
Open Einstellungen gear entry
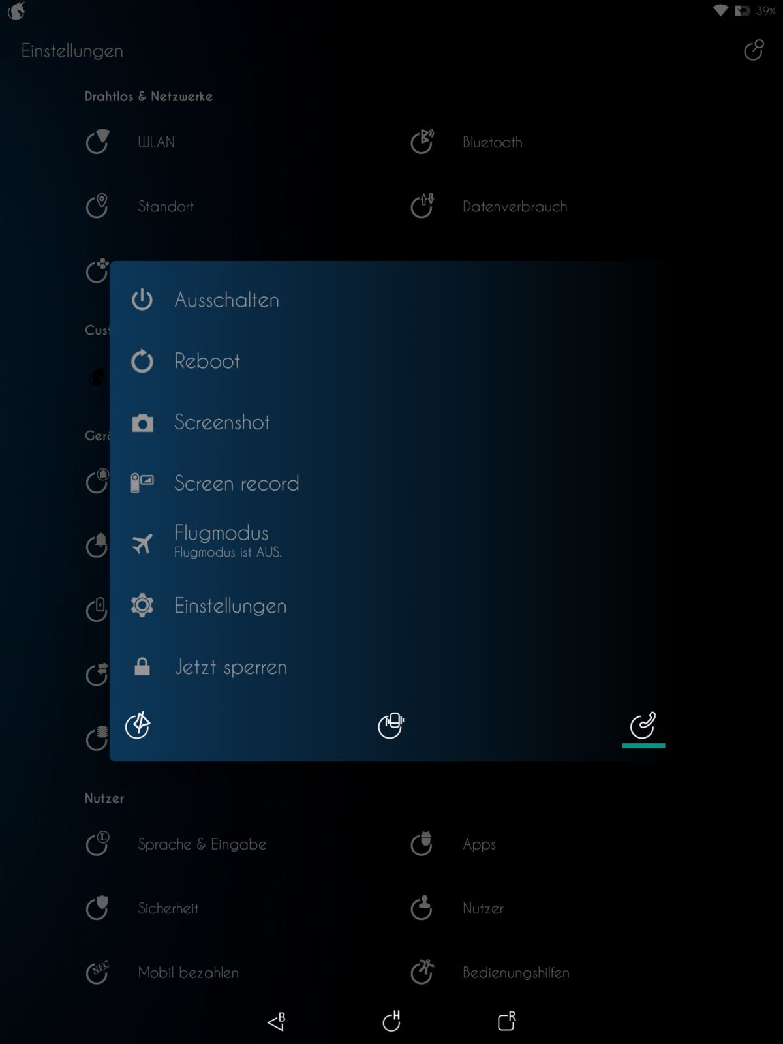388,606
